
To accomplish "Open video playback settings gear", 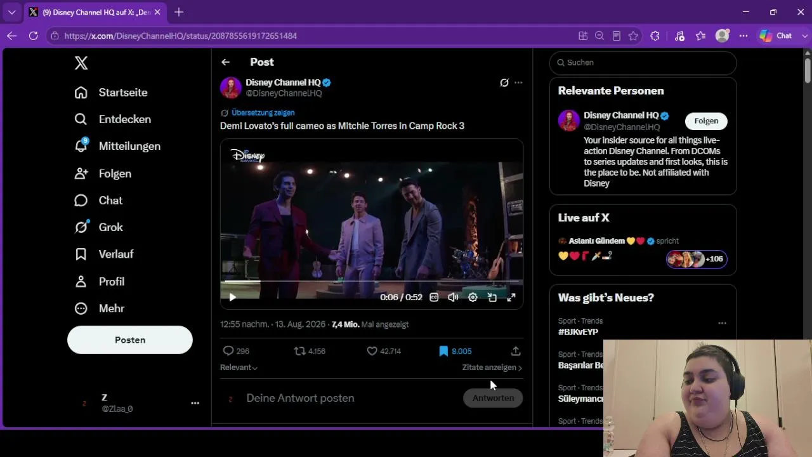I will click(473, 297).
